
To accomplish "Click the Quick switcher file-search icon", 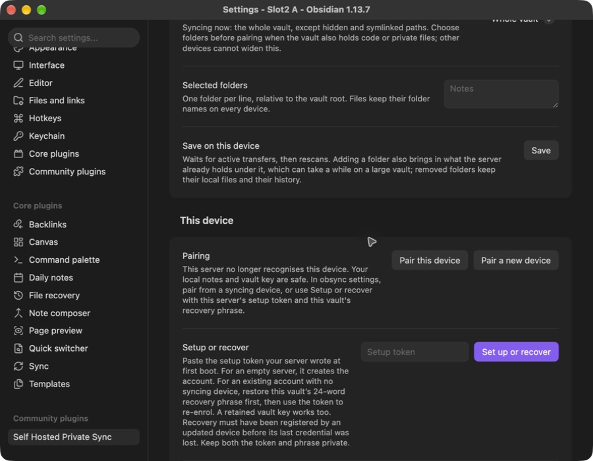I will coord(18,348).
